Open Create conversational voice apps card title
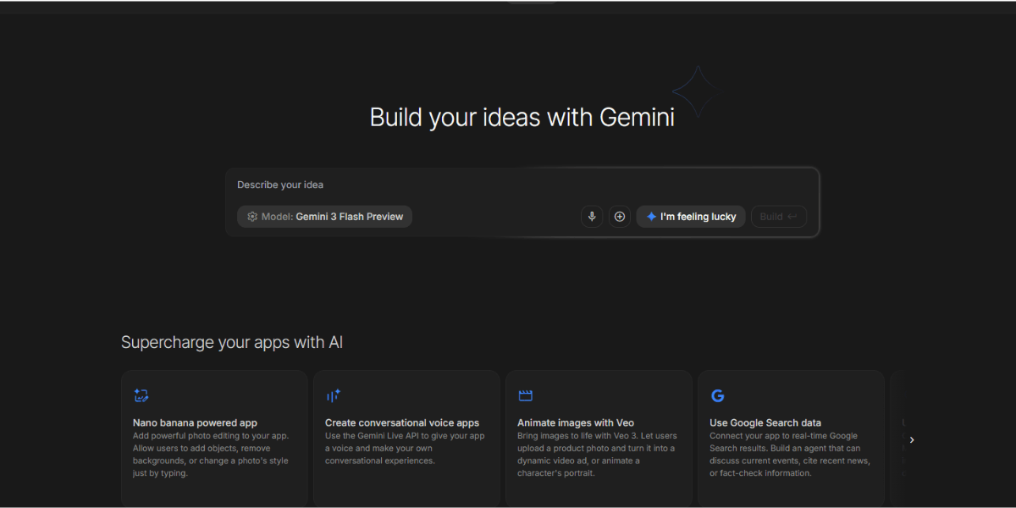This screenshot has height=508, width=1016. (402, 422)
